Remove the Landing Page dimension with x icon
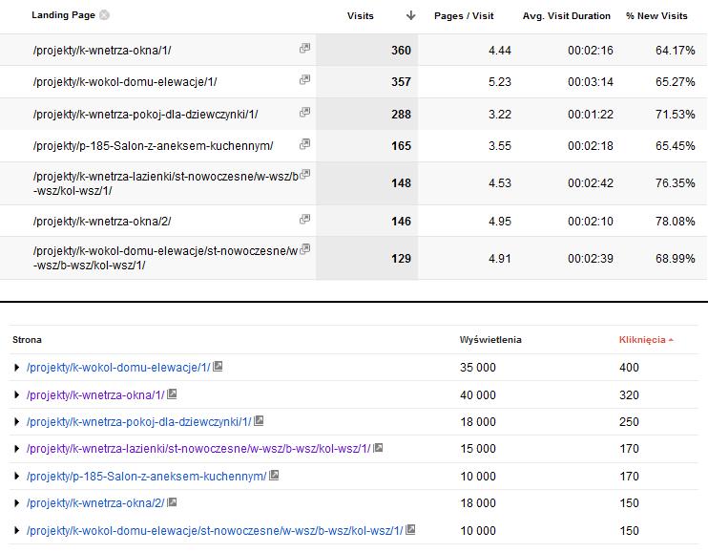This screenshot has width=708, height=553. coord(104,15)
